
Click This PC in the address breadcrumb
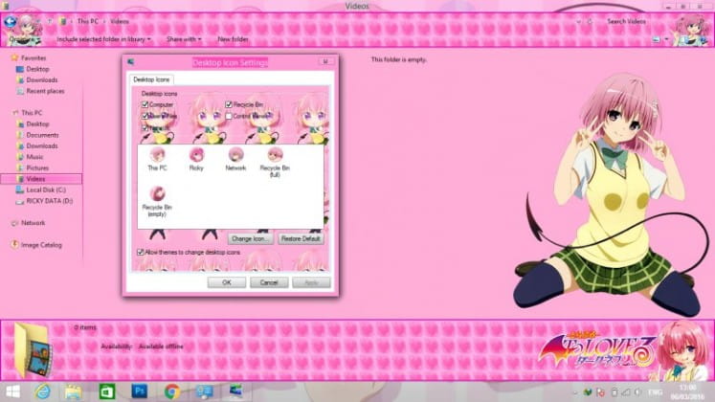[x=87, y=21]
